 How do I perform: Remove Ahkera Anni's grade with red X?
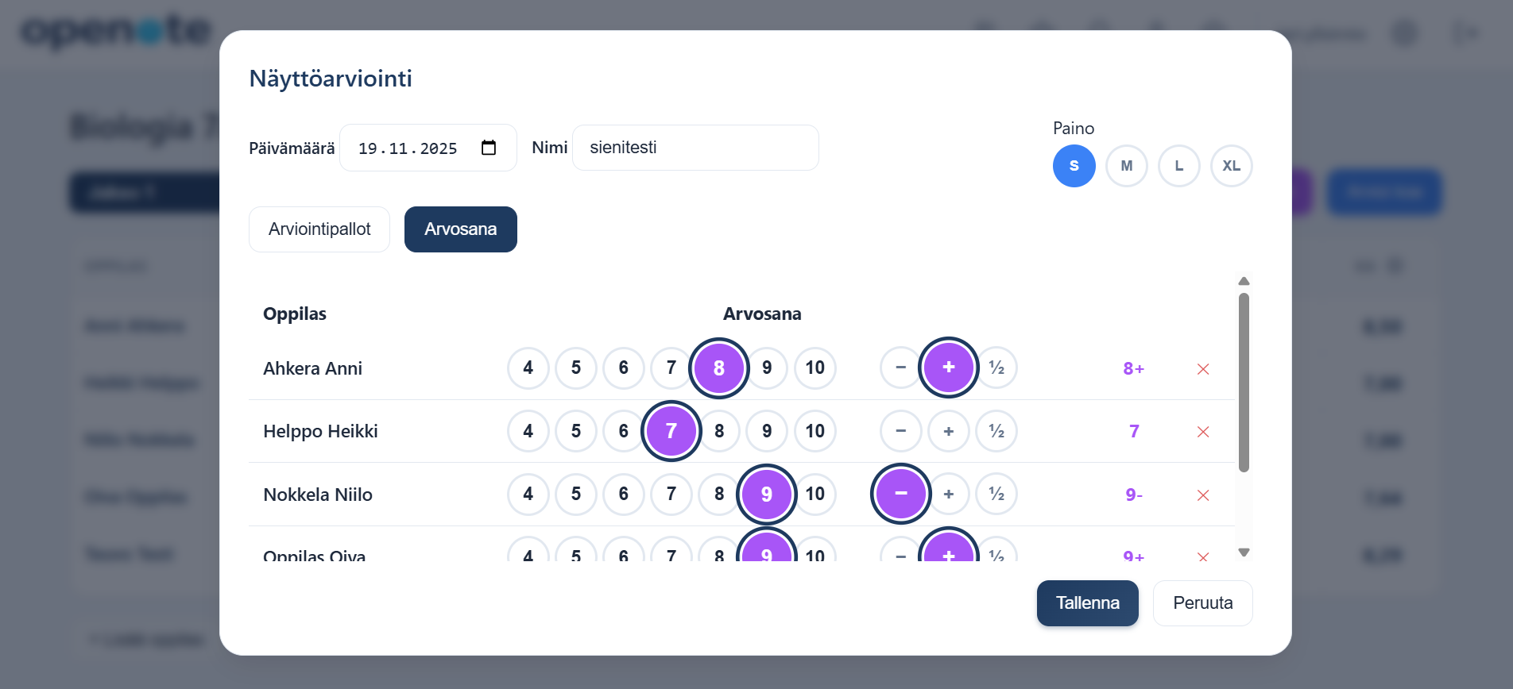point(1203,369)
